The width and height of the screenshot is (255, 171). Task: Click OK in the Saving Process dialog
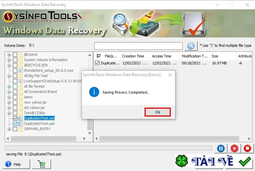158,112
